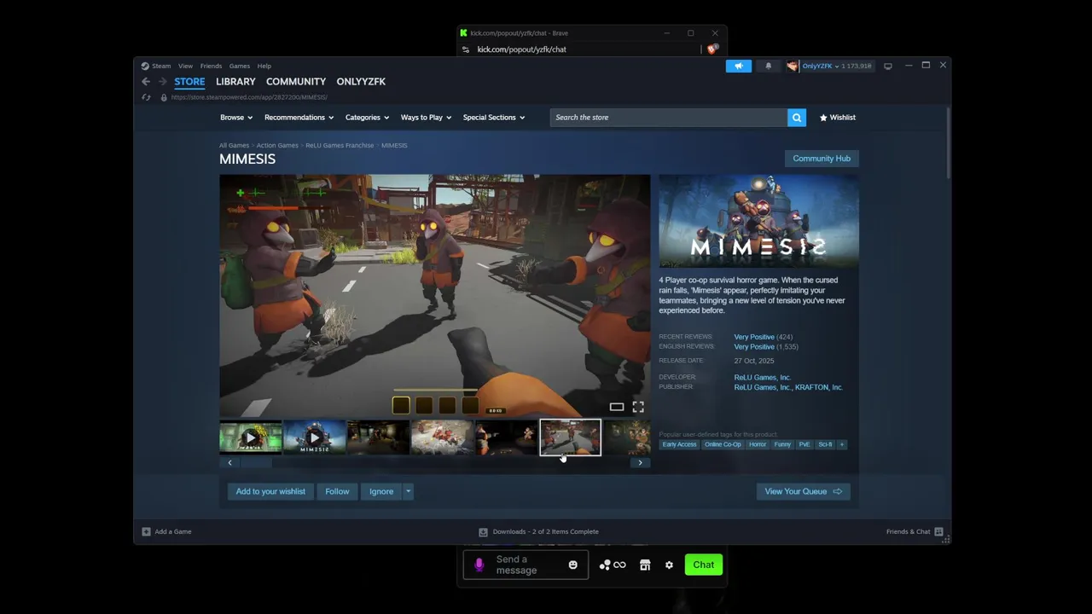Viewport: 1092px width, 614px height.
Task: Click the Follow button
Action: [x=337, y=492]
